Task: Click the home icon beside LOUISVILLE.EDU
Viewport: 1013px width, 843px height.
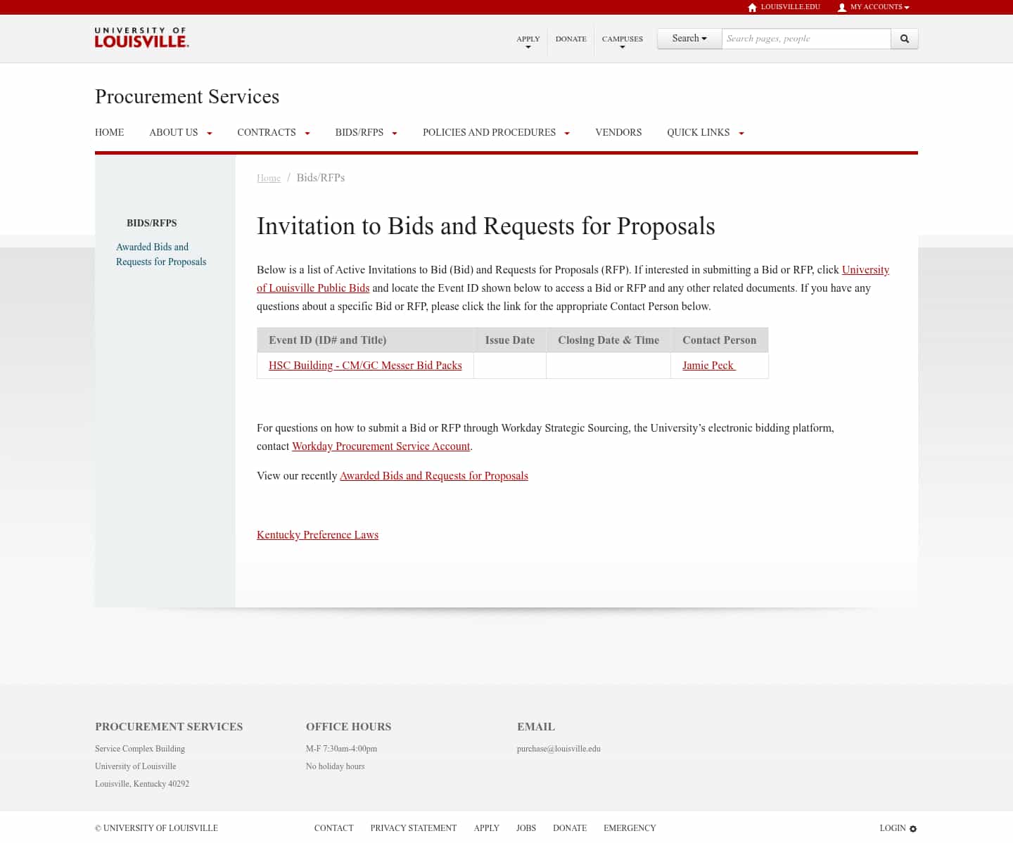Action: 752,7
